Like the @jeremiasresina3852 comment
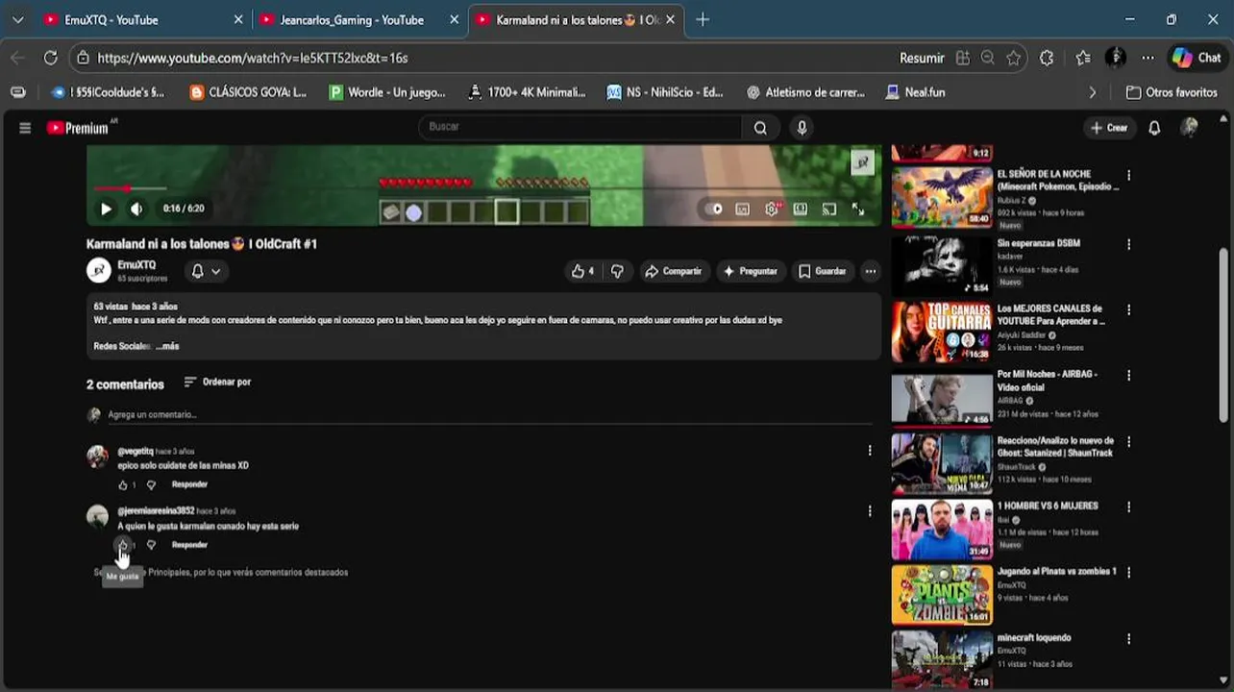 point(122,545)
